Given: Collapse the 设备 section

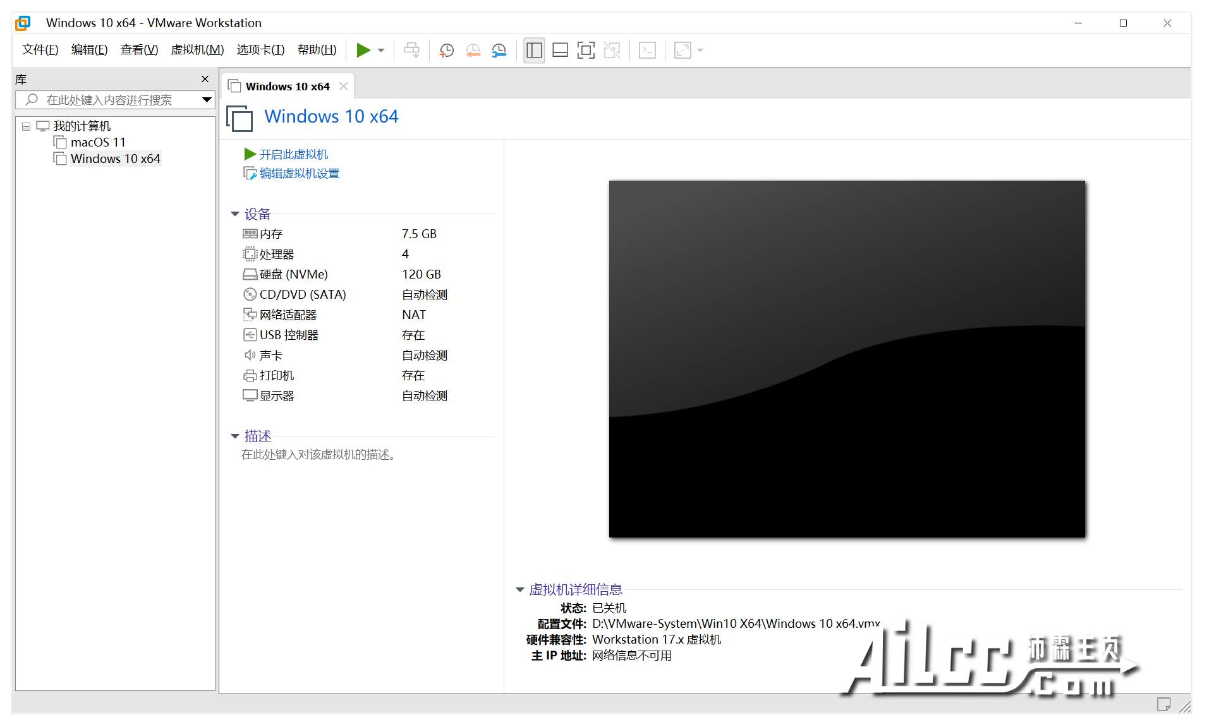Looking at the screenshot, I should tap(235, 214).
